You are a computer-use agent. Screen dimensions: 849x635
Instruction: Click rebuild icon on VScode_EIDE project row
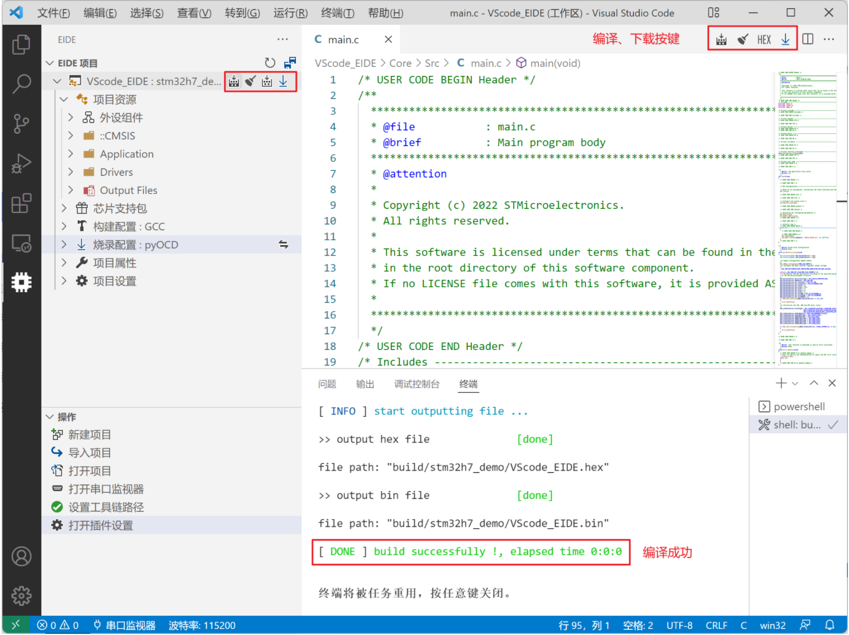(267, 81)
